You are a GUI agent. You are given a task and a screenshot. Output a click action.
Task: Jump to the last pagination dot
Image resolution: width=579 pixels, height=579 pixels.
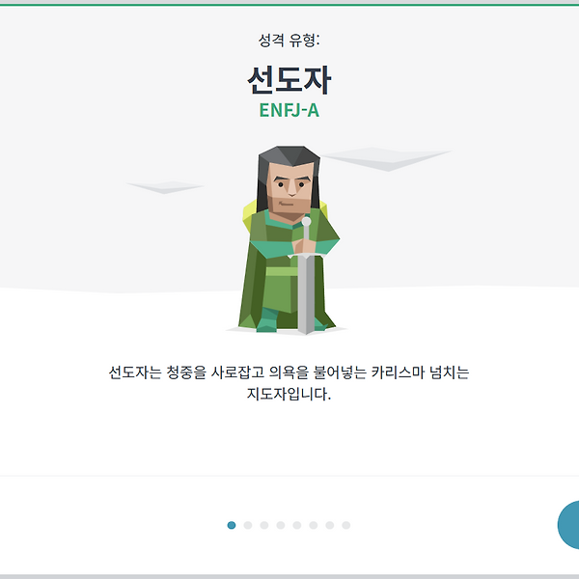click(346, 525)
